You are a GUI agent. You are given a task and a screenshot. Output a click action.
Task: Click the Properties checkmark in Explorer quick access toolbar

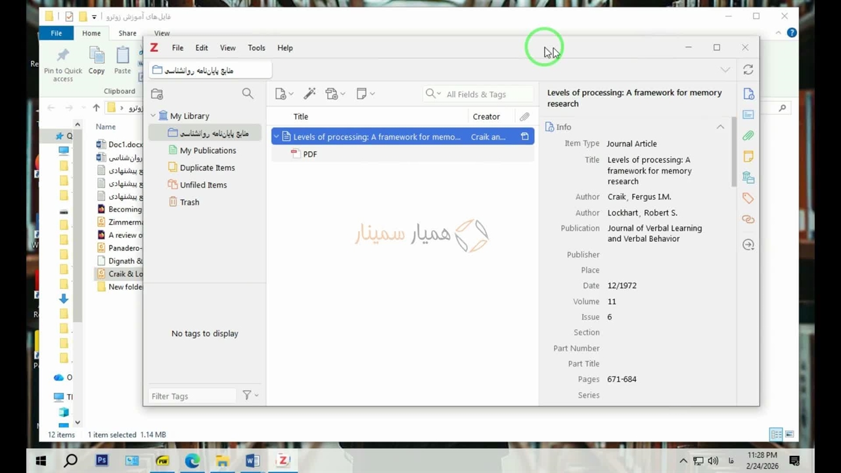tap(69, 16)
